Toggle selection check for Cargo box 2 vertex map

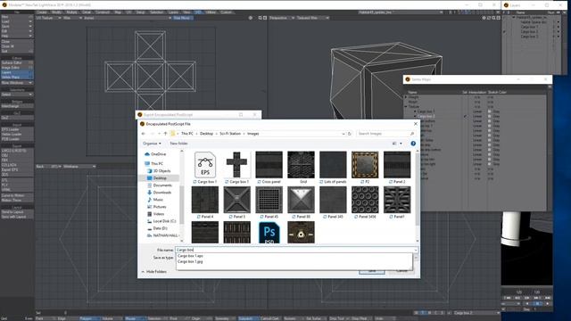(x=465, y=116)
